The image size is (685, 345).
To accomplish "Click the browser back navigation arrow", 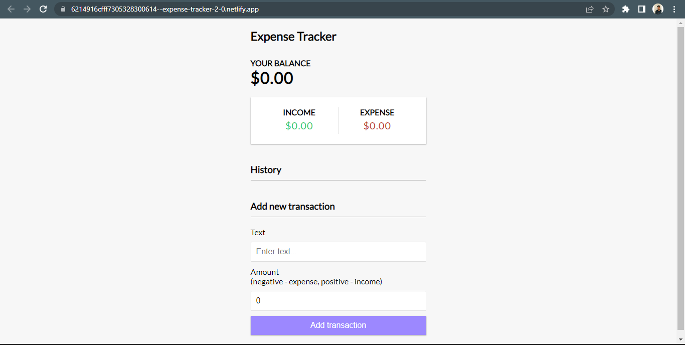I will coord(11,9).
